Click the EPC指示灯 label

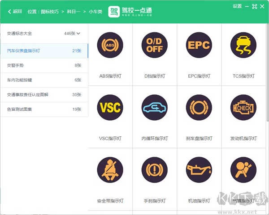pos(199,76)
